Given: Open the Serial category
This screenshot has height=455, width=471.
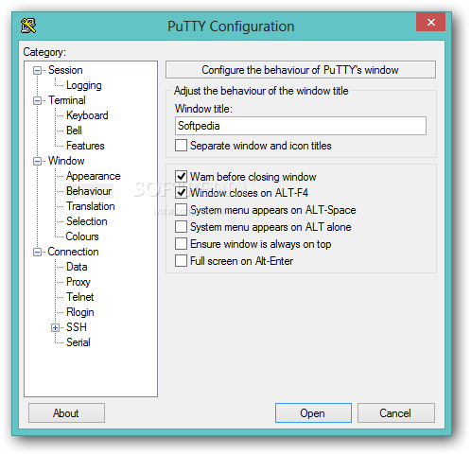Looking at the screenshot, I should [78, 342].
